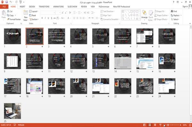192x127 pixels.
Task: Start Slide Show from status bar
Action: [x=160, y=125]
